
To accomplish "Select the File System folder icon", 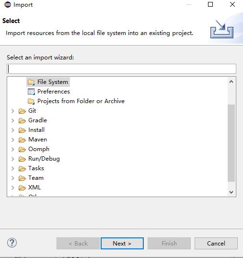I will pos(31,82).
